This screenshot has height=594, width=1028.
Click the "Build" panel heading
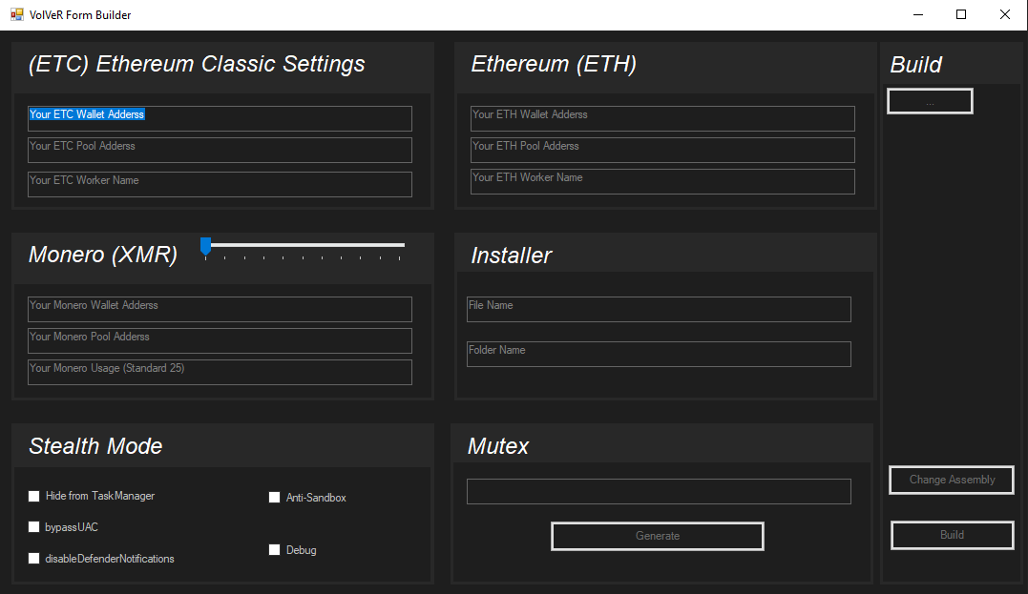[916, 65]
